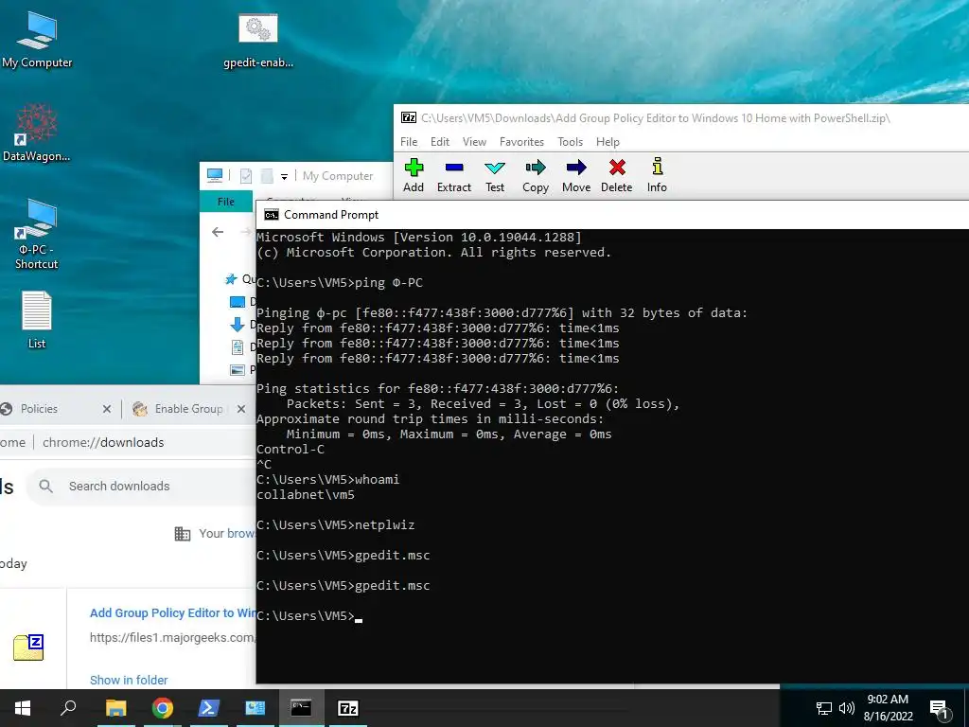Open Add Group Policy Editor download link
This screenshot has width=969, height=727.
click(173, 612)
